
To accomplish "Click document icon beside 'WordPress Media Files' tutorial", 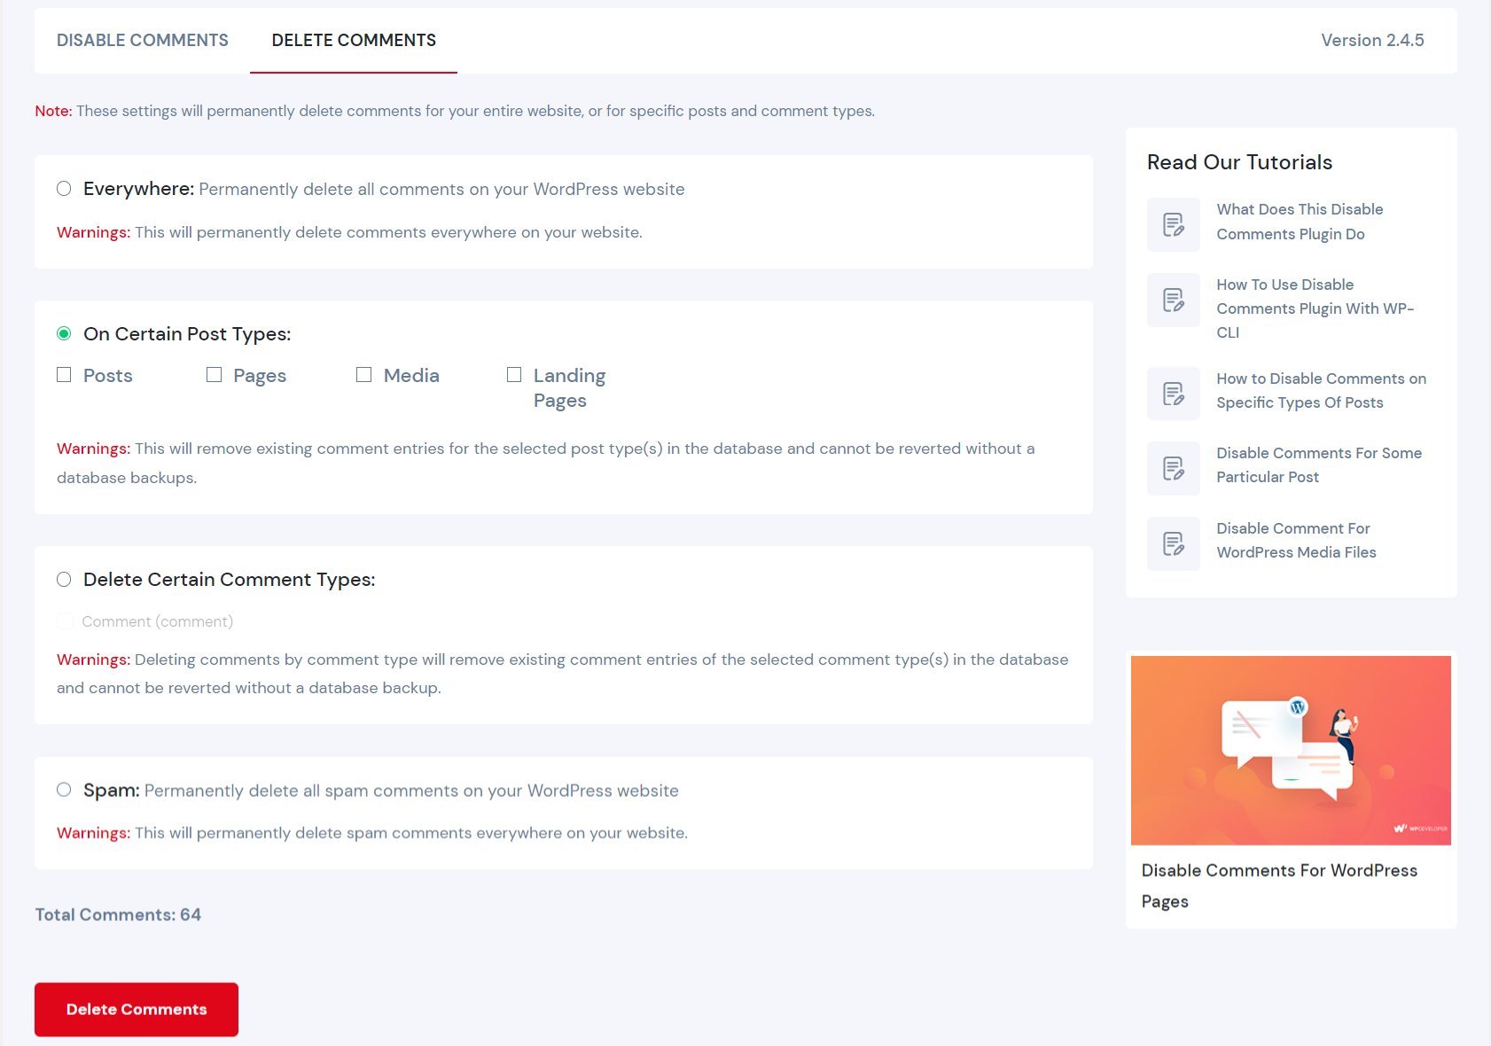I will [x=1174, y=543].
